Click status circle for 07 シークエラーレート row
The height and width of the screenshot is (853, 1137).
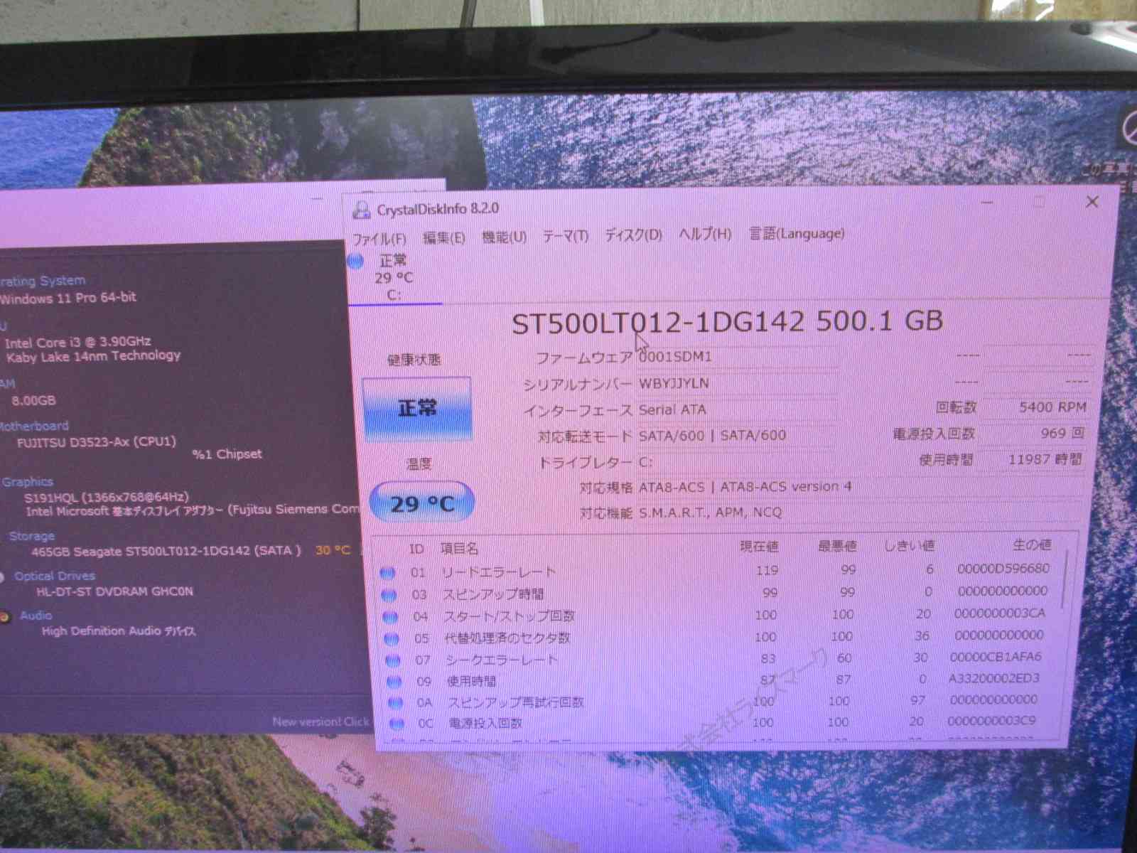pyautogui.click(x=392, y=660)
